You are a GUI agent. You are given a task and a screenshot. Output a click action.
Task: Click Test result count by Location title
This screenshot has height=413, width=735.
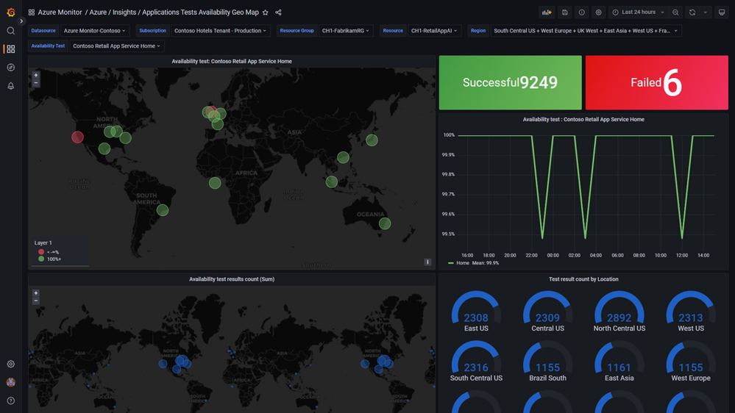click(583, 279)
